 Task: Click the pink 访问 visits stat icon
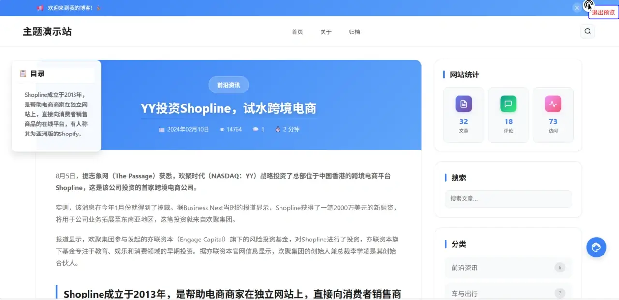(553, 104)
